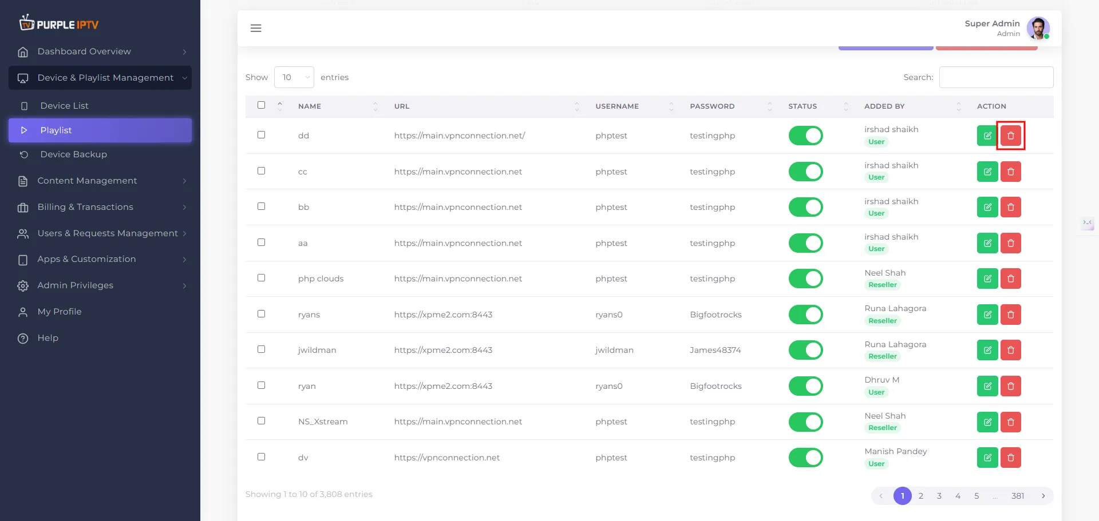Check the select-all checkbox in header

[x=261, y=105]
